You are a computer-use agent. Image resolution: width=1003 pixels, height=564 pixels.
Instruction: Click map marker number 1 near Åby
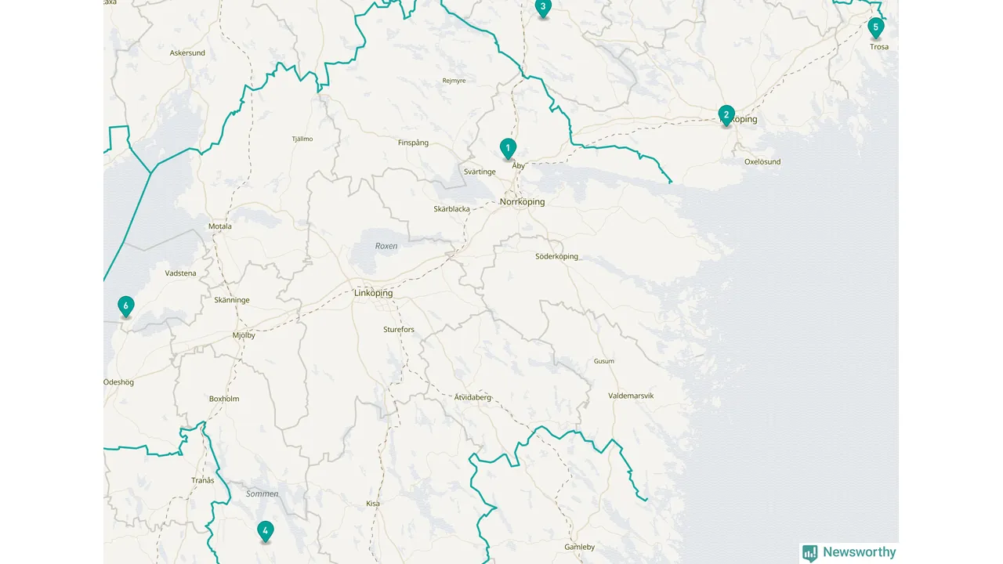pyautogui.click(x=508, y=149)
